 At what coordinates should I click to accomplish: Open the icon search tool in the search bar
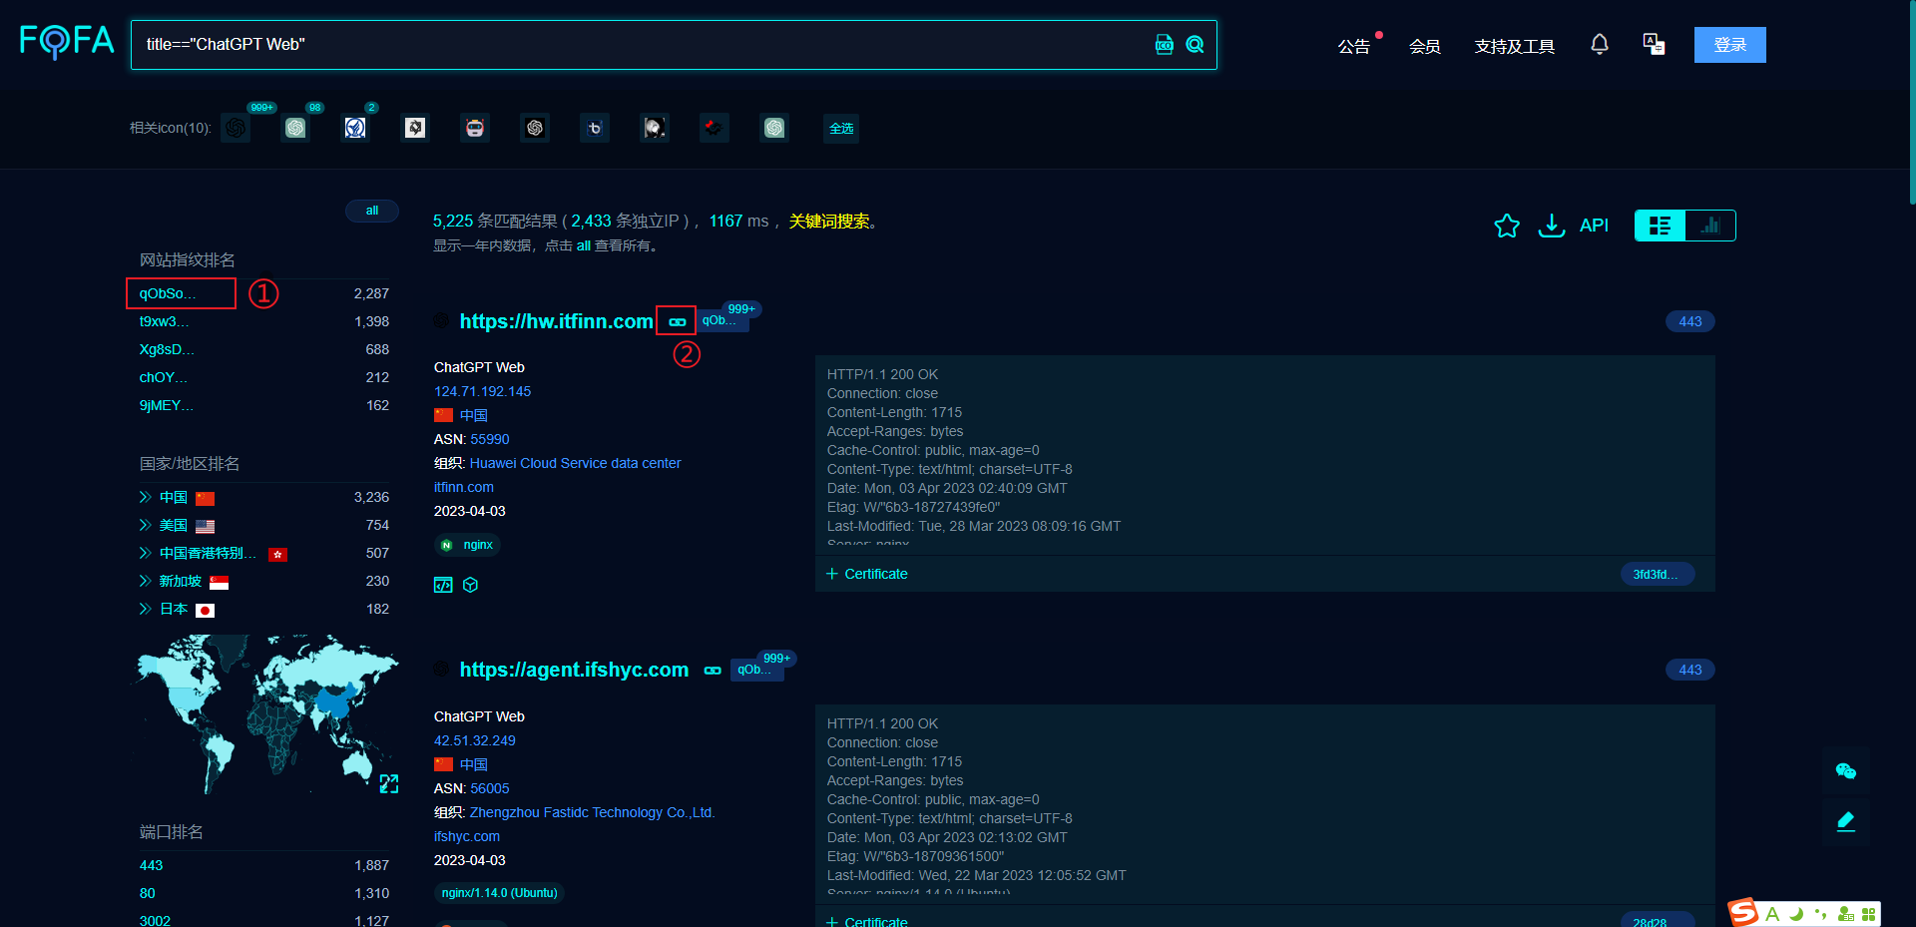pos(1165,45)
